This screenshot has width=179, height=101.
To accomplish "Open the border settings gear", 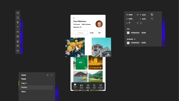I will pos(135,39).
